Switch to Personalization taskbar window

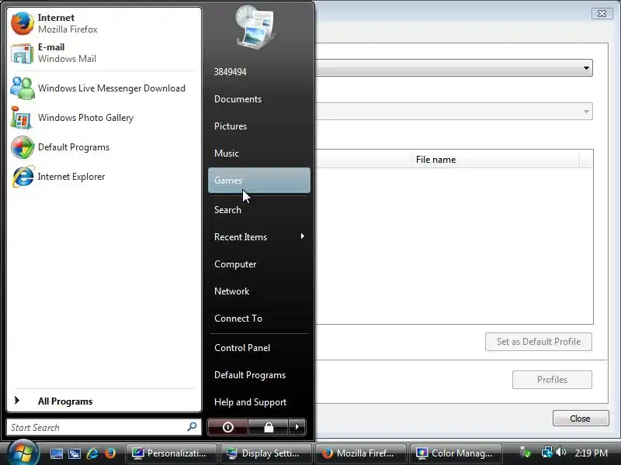pyautogui.click(x=171, y=453)
